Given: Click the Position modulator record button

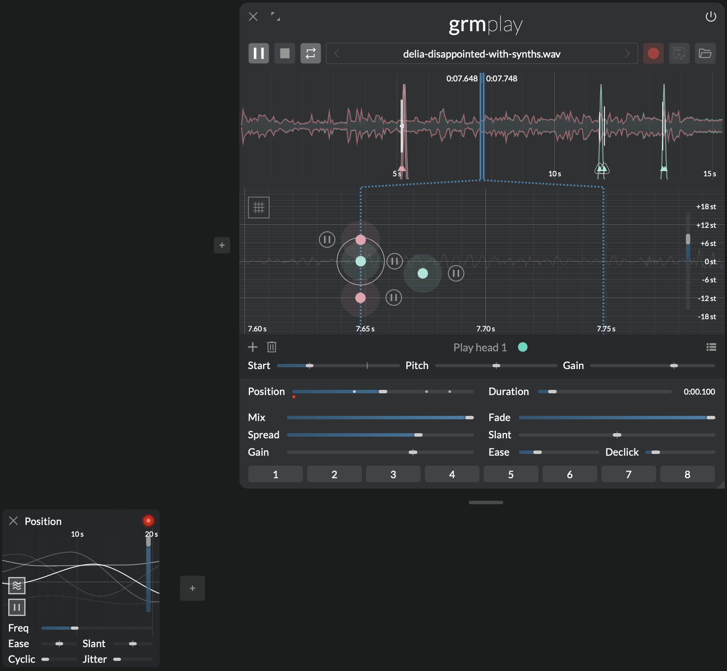Looking at the screenshot, I should click(148, 521).
